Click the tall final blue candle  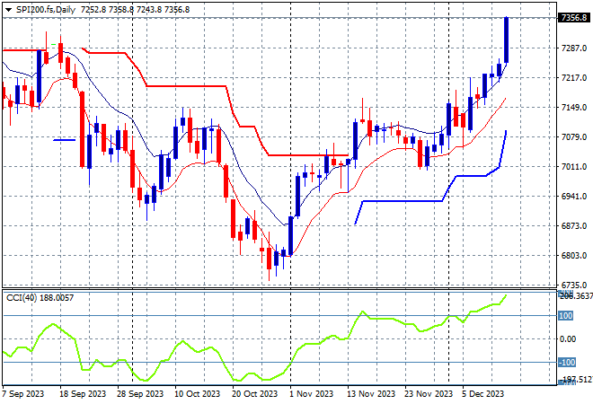506,40
